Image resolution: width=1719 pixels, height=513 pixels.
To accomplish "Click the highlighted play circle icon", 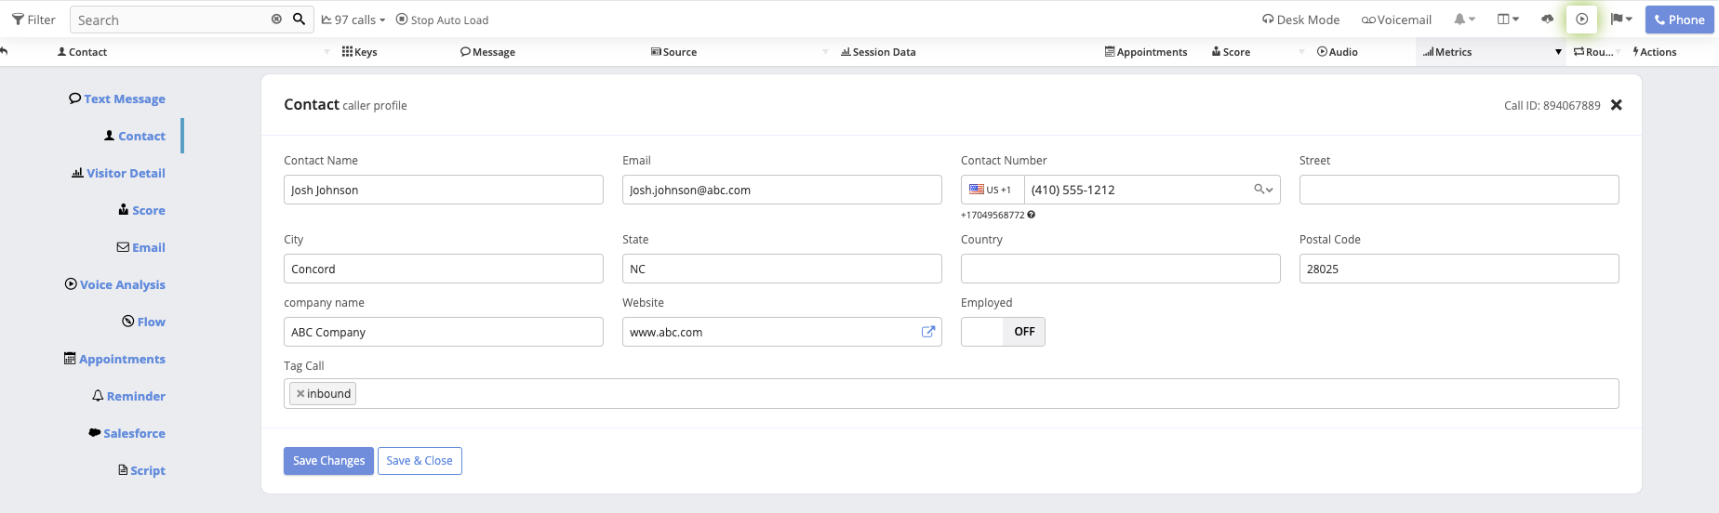I will point(1581,20).
